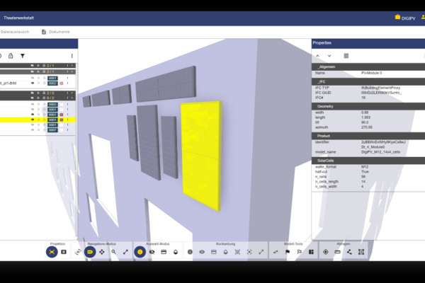This screenshot has height=283, width=425.
Task: Toggle visibility eye on the _pt1-BIM row
Action: 33,83
